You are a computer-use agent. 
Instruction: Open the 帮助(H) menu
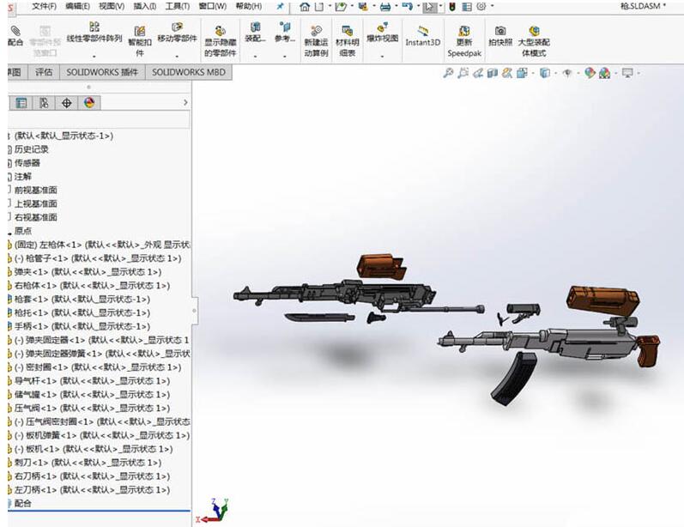click(x=248, y=6)
